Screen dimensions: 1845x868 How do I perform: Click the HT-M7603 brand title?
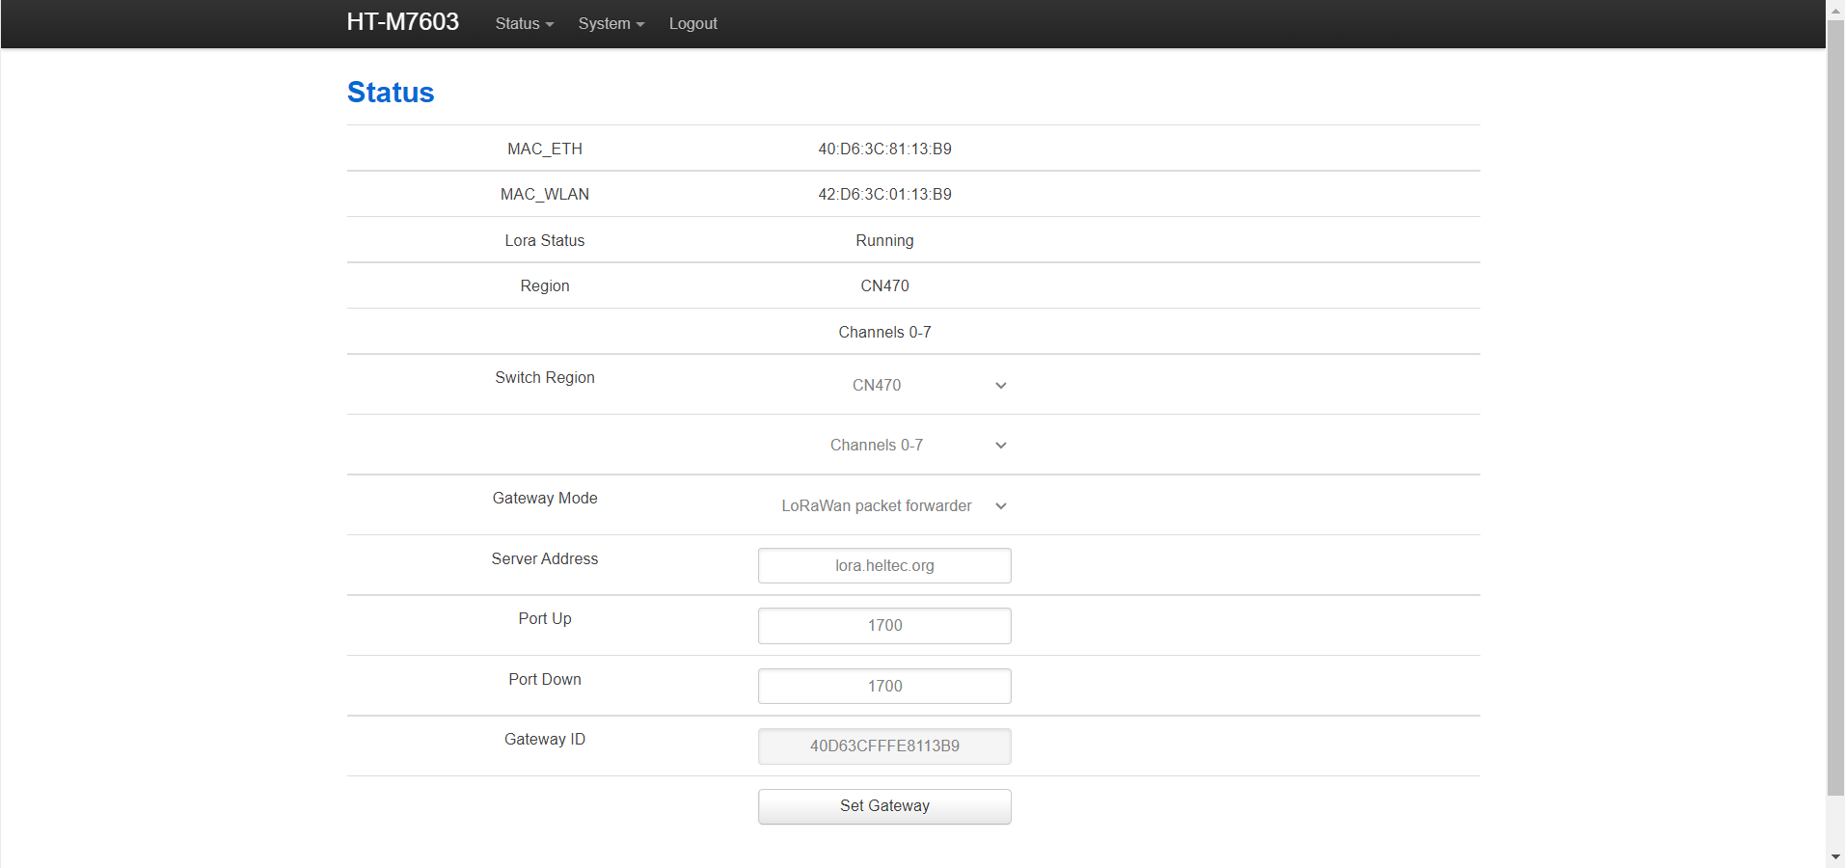pyautogui.click(x=402, y=22)
